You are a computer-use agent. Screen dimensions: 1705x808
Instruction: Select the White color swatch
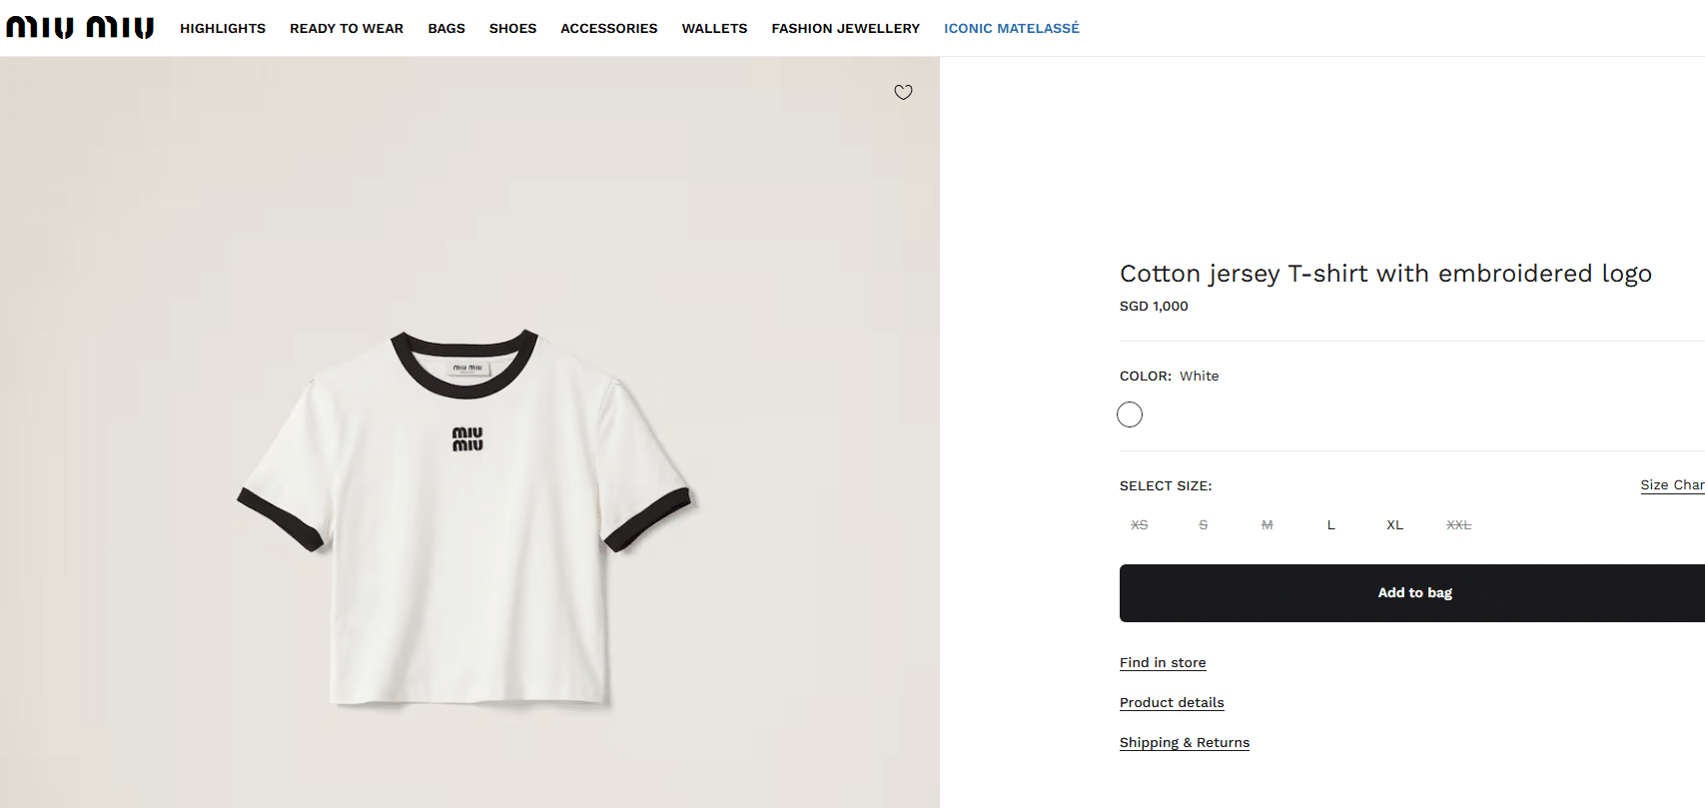(1130, 414)
